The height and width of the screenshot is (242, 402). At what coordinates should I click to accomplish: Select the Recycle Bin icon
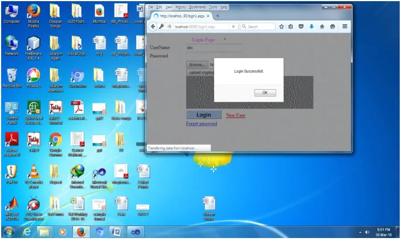(12, 78)
